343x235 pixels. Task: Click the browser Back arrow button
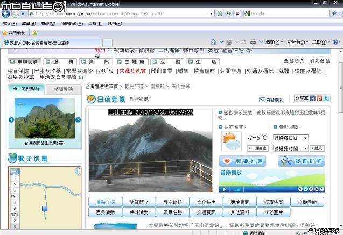(x=6, y=14)
